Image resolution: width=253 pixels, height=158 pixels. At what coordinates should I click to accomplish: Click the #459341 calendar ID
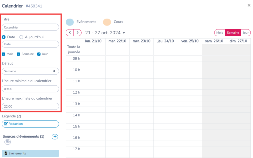[34, 6]
